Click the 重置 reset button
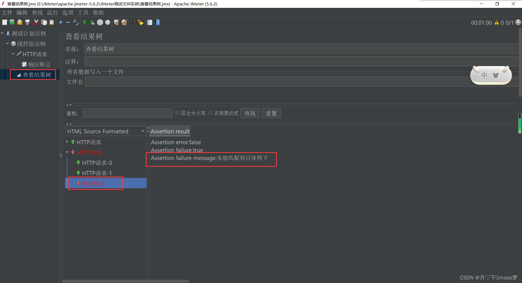Image resolution: width=522 pixels, height=283 pixels. tap(271, 113)
